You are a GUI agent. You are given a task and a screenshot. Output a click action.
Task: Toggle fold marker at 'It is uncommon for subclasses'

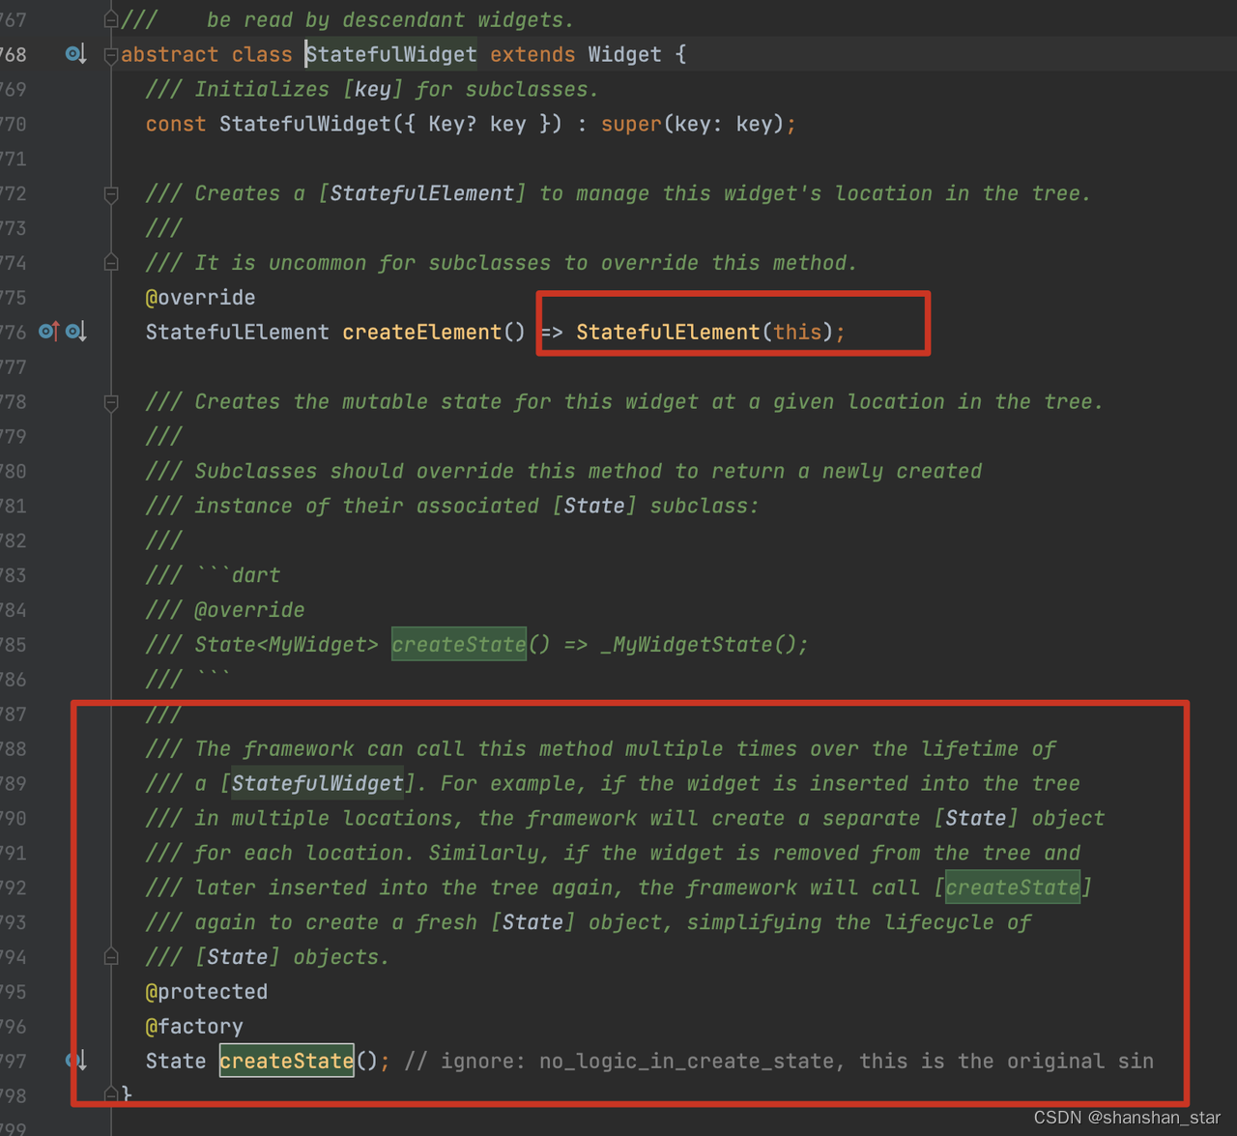coord(111,262)
